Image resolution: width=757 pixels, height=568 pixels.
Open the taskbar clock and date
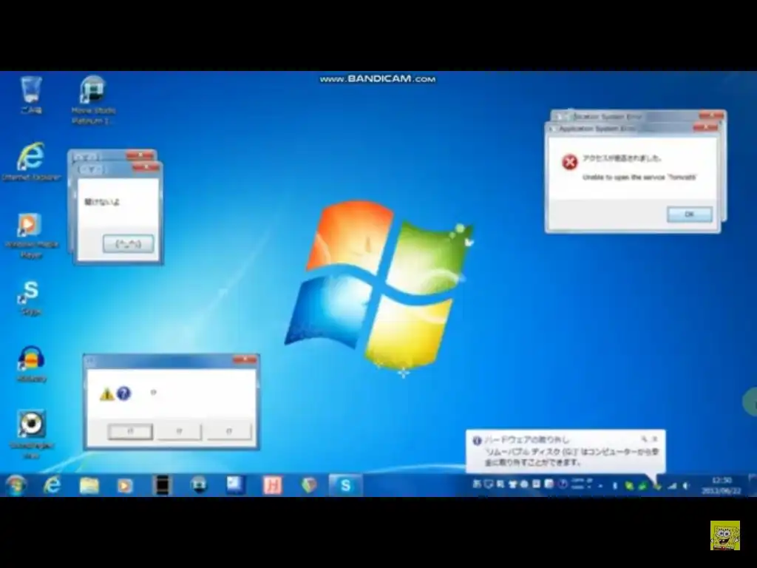(x=722, y=485)
